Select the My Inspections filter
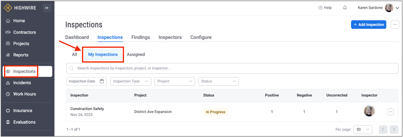The width and height of the screenshot is (403, 137). click(103, 55)
